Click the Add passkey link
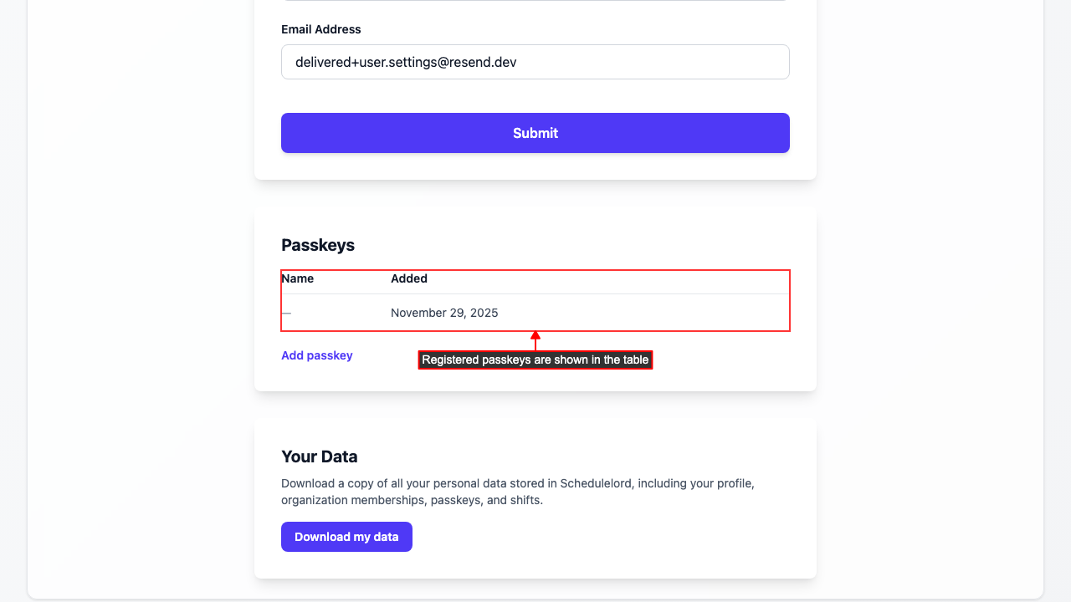The height and width of the screenshot is (602, 1071). pos(317,355)
